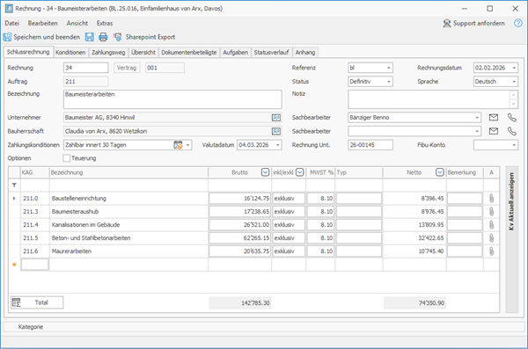Click calendar icon in Zahlungskonditionen field

pyautogui.click(x=178, y=145)
